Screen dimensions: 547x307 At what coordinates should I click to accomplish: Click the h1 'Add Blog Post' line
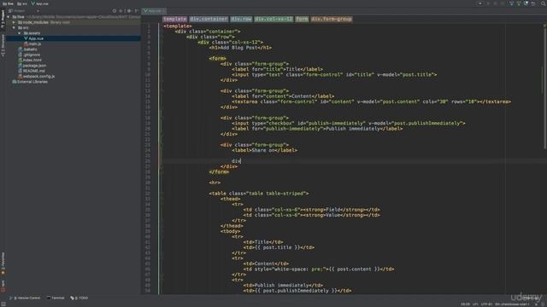[x=240, y=48]
